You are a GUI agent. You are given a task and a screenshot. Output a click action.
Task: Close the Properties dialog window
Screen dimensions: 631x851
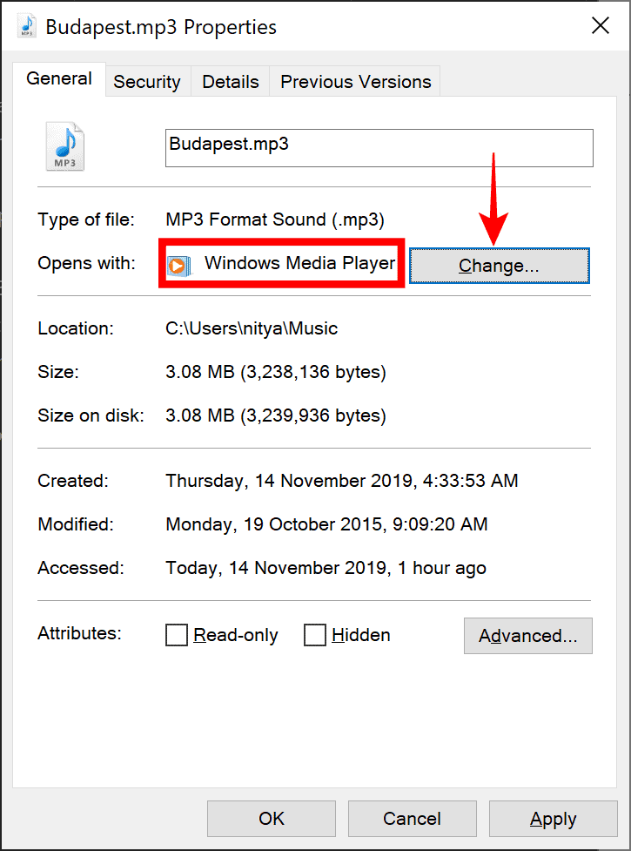pyautogui.click(x=600, y=25)
